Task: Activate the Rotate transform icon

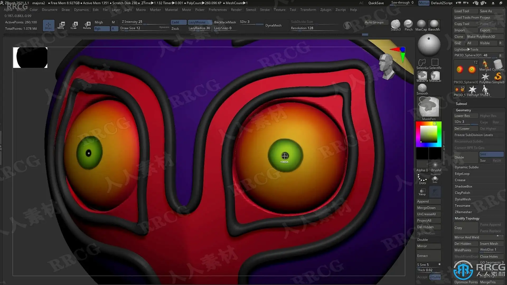Action: (x=87, y=25)
